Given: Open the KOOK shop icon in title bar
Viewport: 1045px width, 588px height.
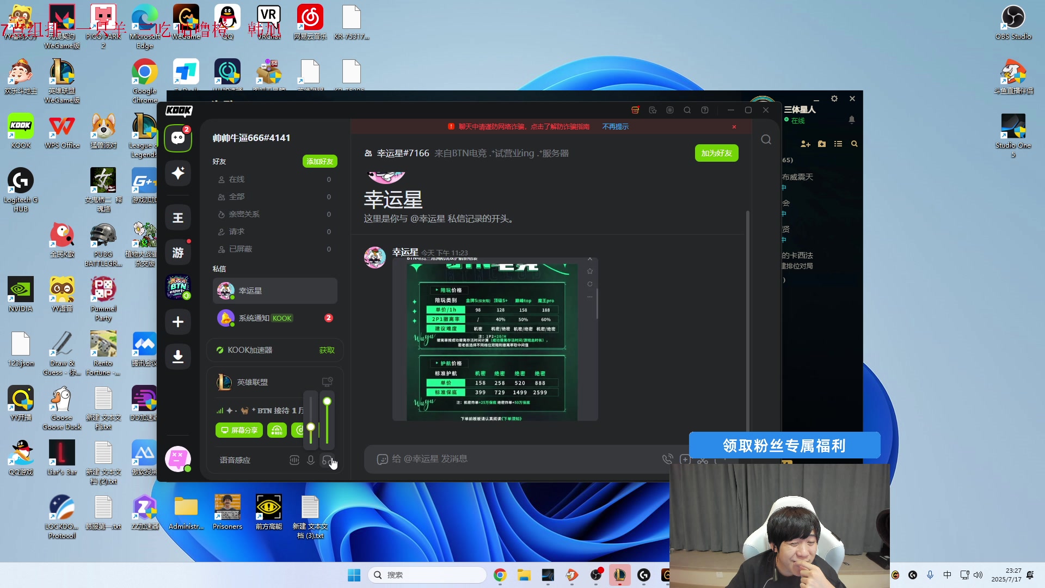Looking at the screenshot, I should [x=635, y=110].
